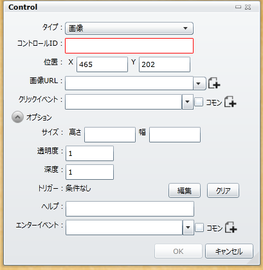Viewport: 263px width, 270px height.
Task: Click the add-file icon beside エンターイベント
Action: [231, 227]
